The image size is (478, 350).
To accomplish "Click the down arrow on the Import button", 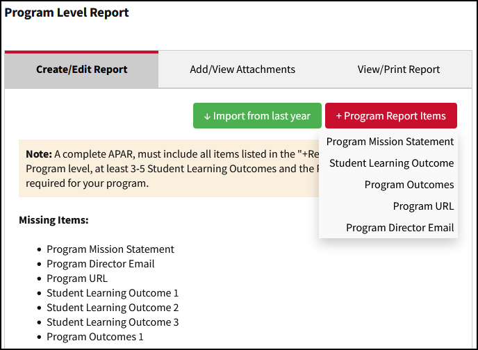I will coord(207,117).
